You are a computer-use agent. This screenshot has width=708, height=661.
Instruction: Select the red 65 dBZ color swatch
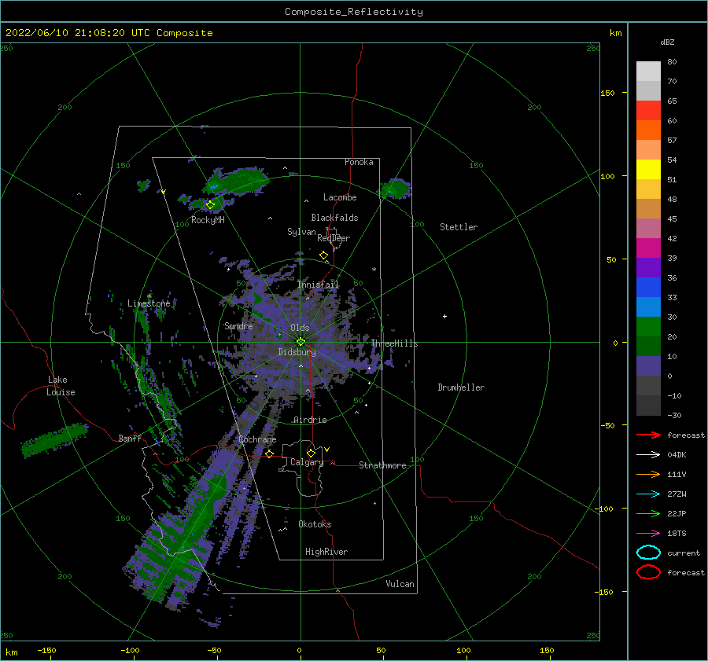648,110
